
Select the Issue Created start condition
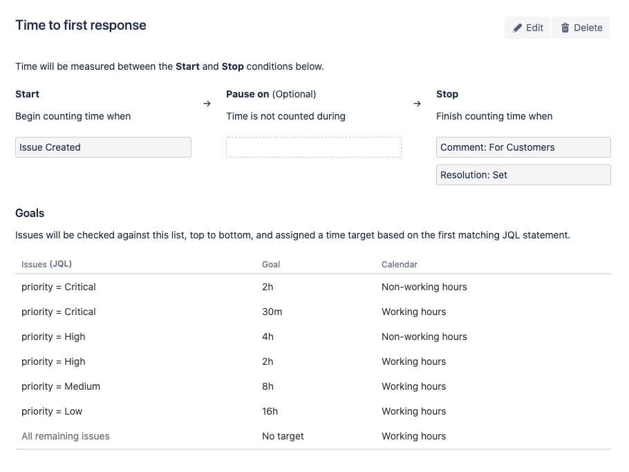point(103,147)
